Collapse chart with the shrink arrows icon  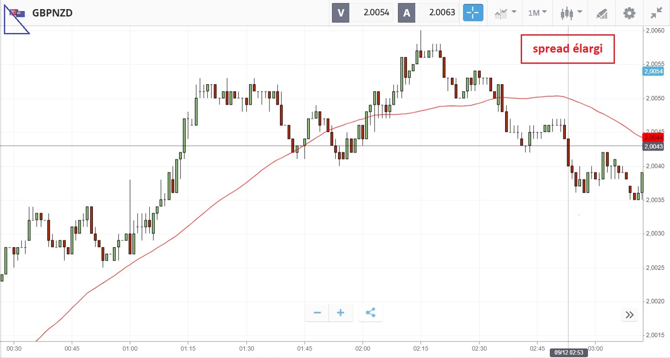(657, 13)
